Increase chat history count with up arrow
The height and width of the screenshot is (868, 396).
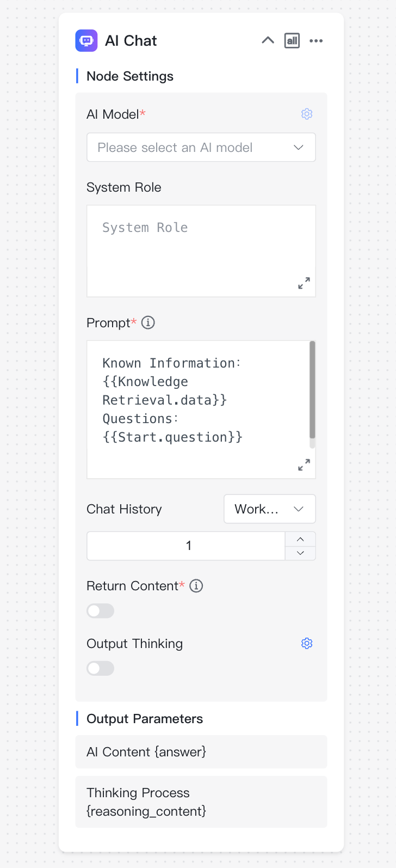click(x=300, y=539)
